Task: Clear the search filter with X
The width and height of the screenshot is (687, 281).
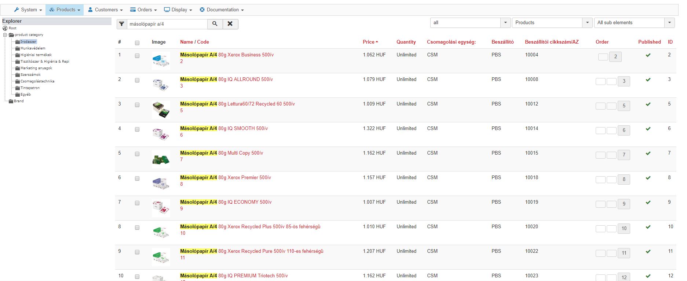Action: (230, 24)
